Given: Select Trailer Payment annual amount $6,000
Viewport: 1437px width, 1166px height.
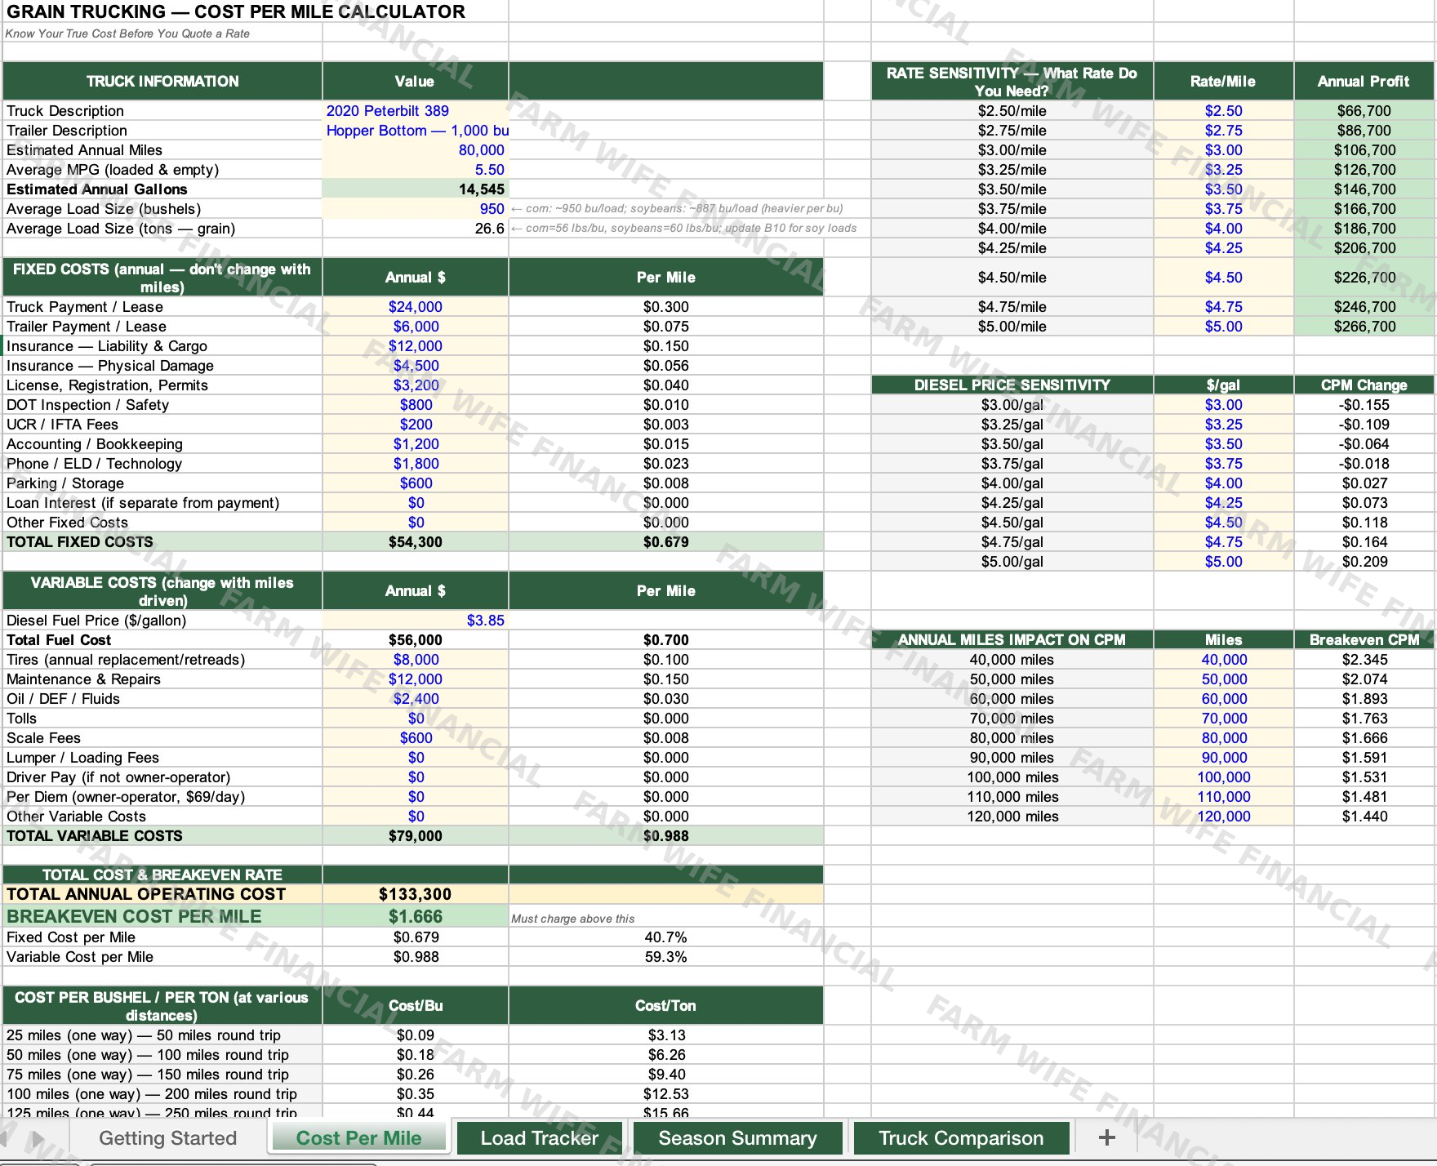Looking at the screenshot, I should point(416,327).
